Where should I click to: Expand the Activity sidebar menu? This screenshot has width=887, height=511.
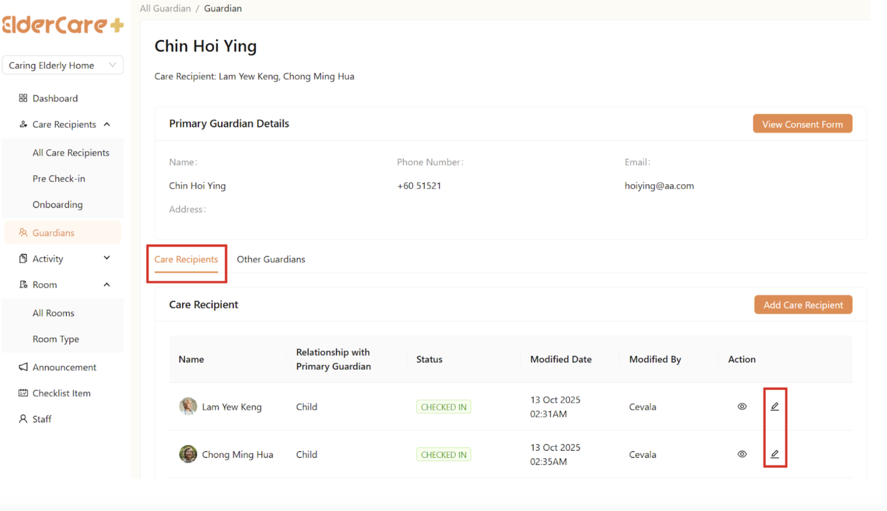tap(107, 258)
